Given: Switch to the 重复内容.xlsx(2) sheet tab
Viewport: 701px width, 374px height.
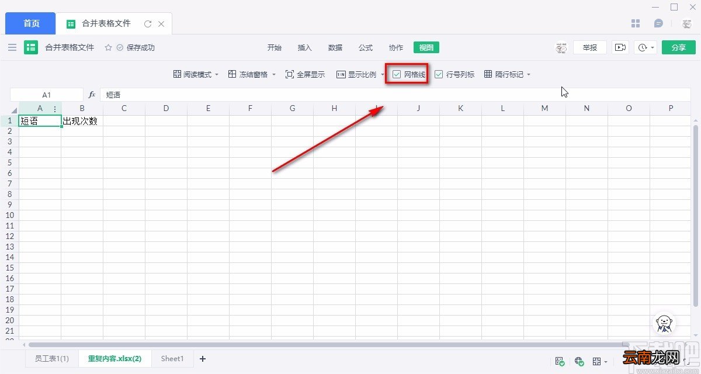Looking at the screenshot, I should pos(114,359).
